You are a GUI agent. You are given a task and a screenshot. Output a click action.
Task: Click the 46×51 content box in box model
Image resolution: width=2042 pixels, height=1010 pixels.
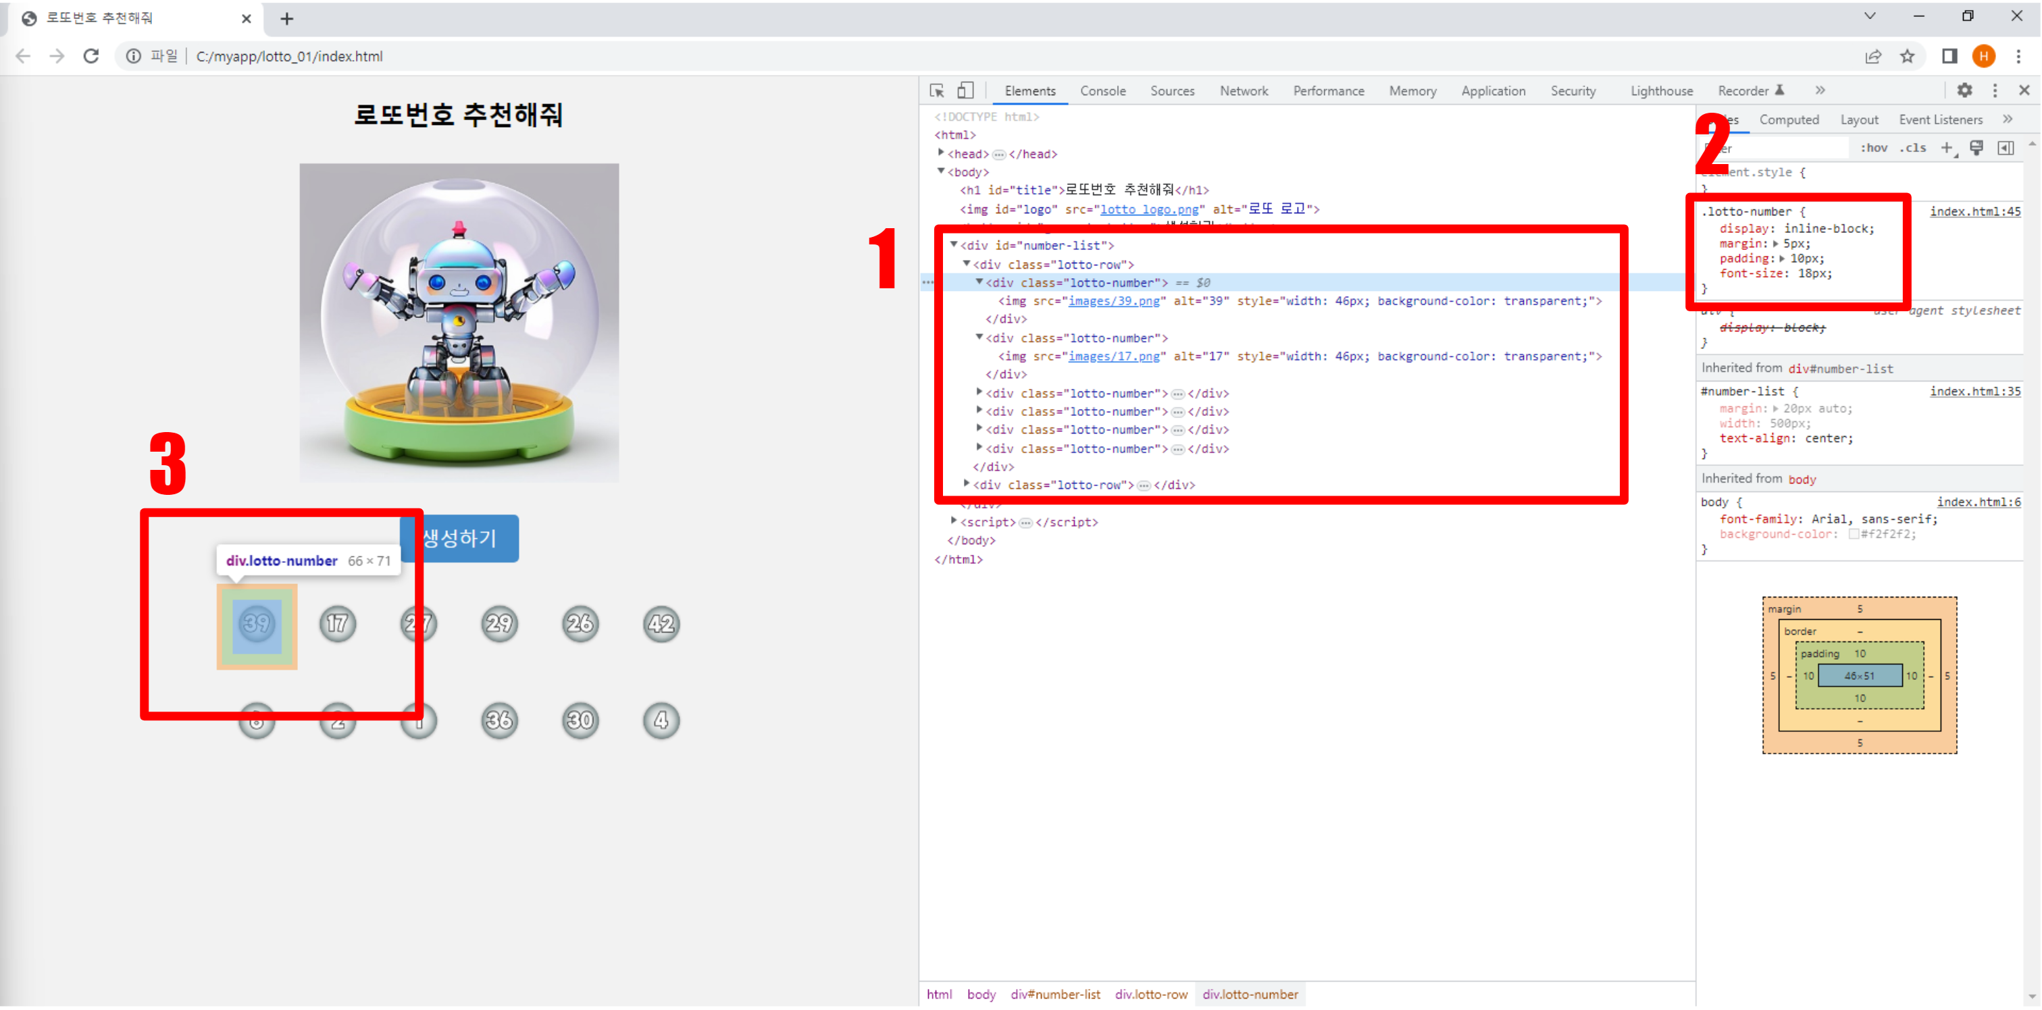[x=1859, y=676]
